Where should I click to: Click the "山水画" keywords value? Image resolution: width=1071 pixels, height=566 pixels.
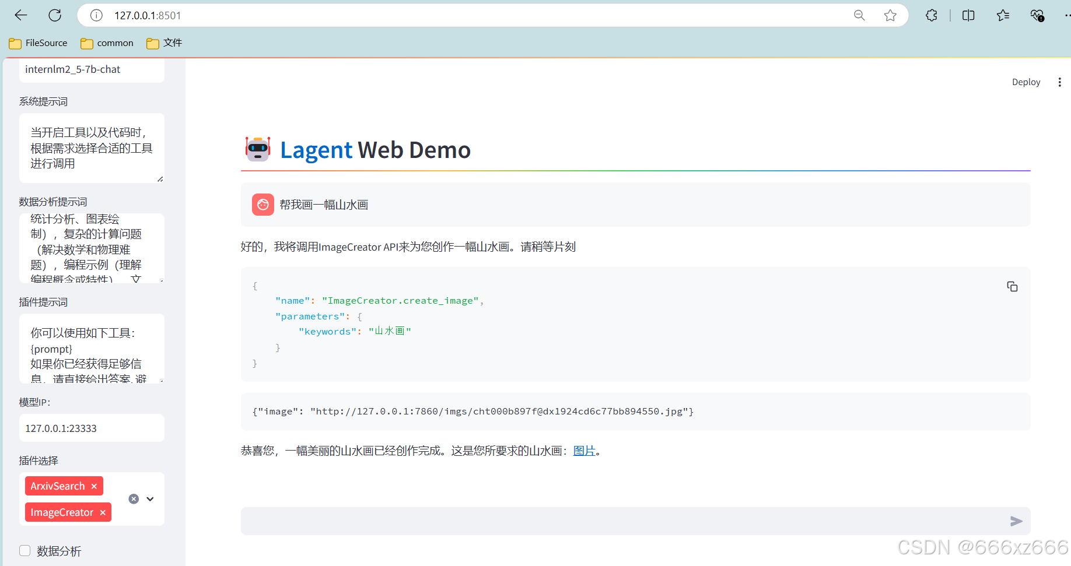click(x=390, y=331)
